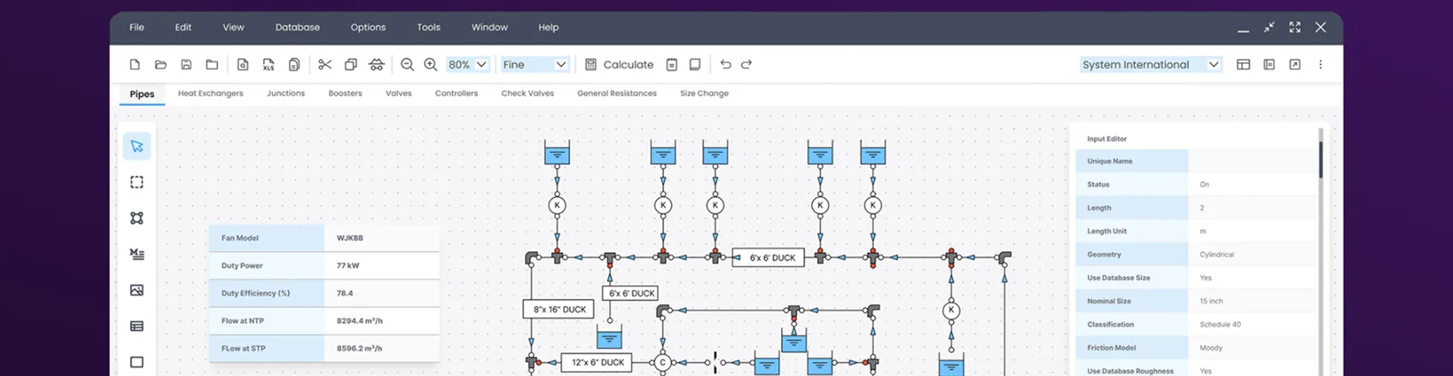This screenshot has width=1453, height=376.
Task: Open the clipboard results icon
Action: click(x=672, y=64)
